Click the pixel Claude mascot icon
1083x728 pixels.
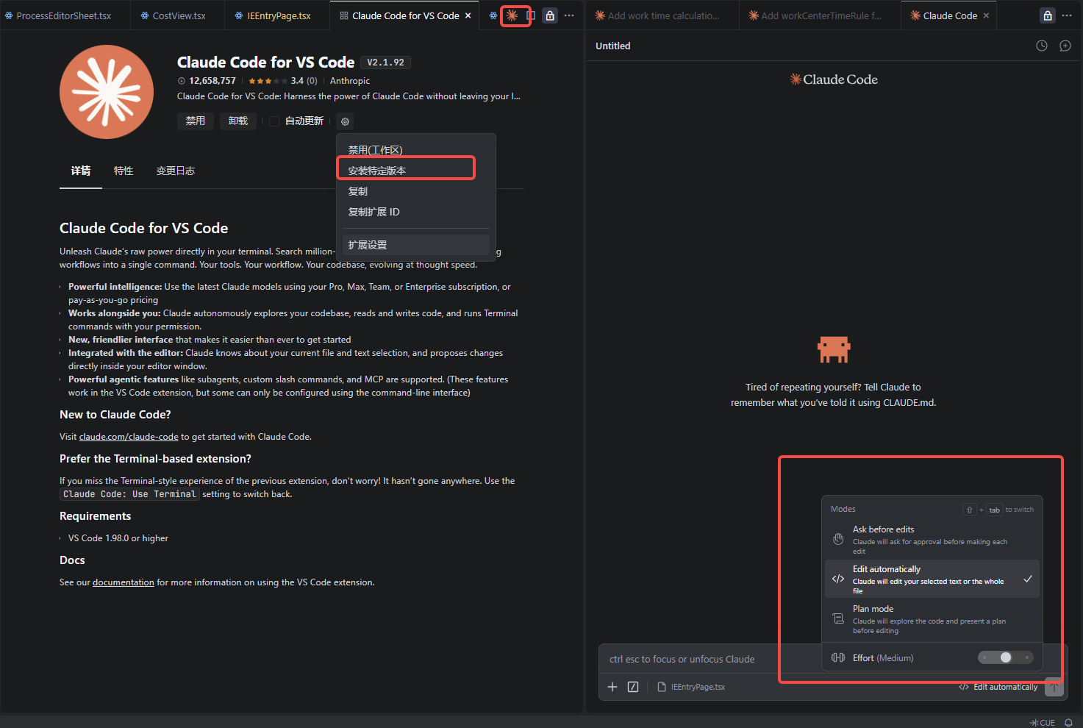coord(834,349)
